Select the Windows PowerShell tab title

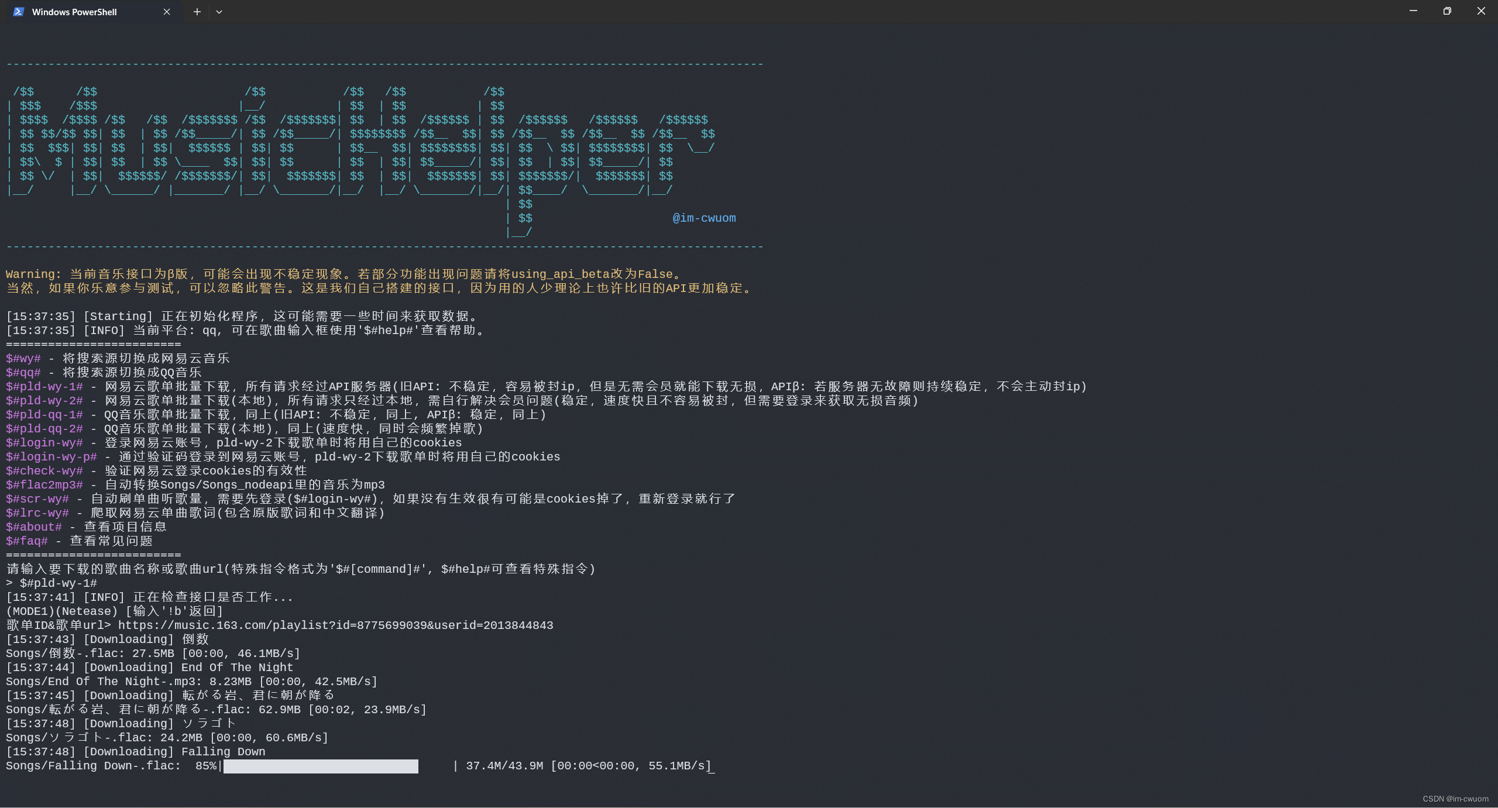point(74,12)
